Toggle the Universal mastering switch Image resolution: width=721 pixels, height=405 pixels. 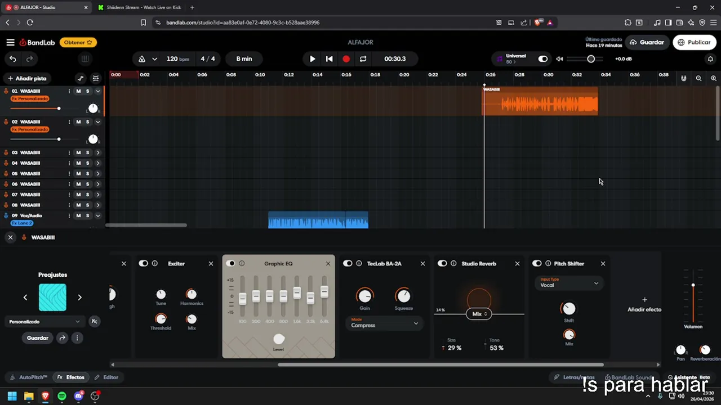tap(542, 58)
